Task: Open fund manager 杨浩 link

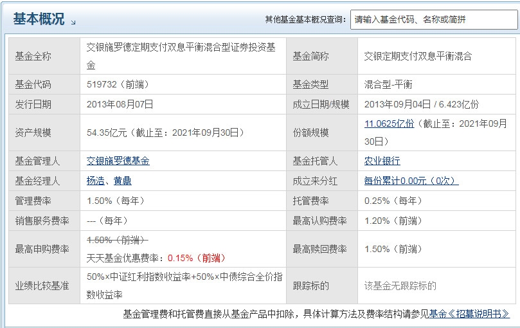Action: tap(96, 181)
